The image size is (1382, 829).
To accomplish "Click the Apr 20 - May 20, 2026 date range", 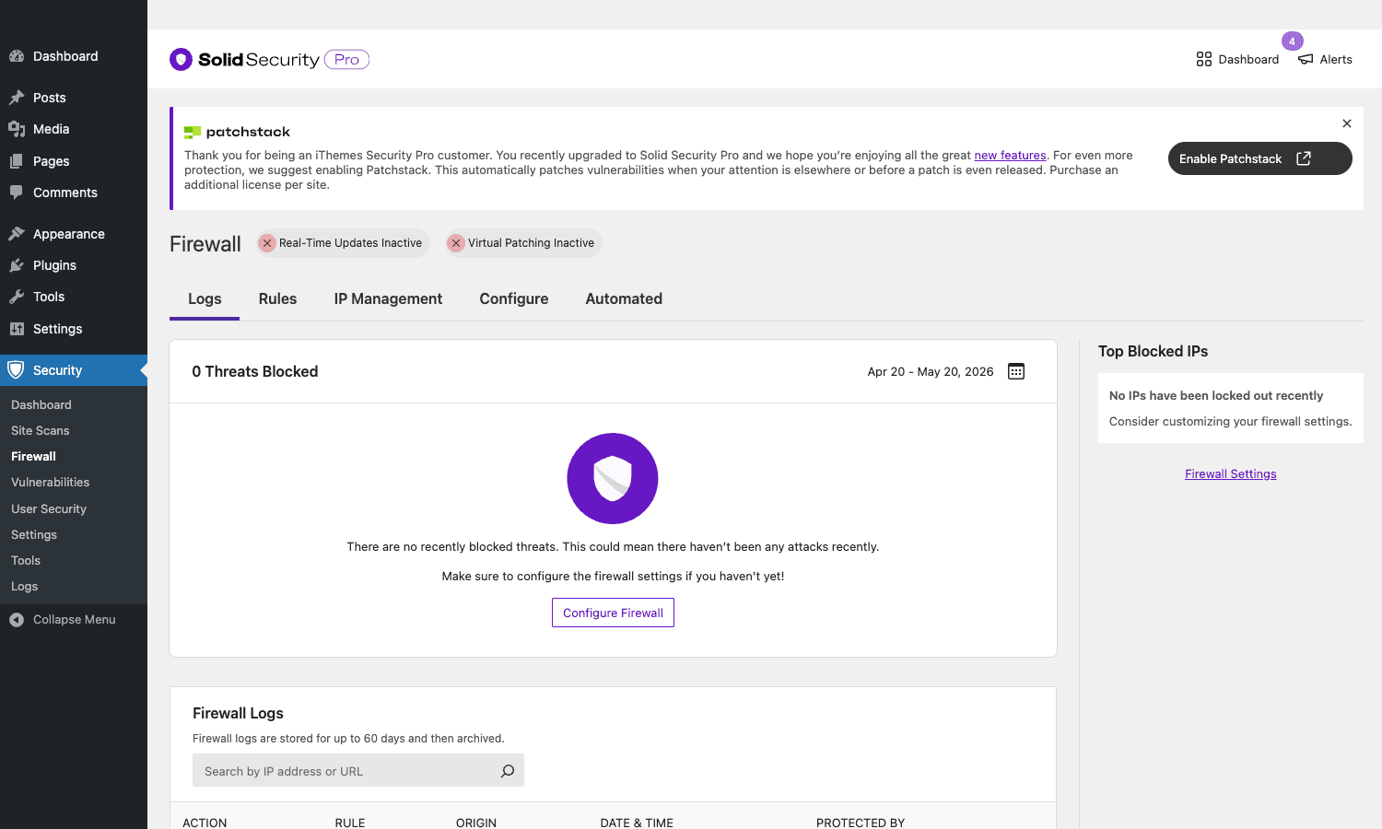I will pos(931,372).
